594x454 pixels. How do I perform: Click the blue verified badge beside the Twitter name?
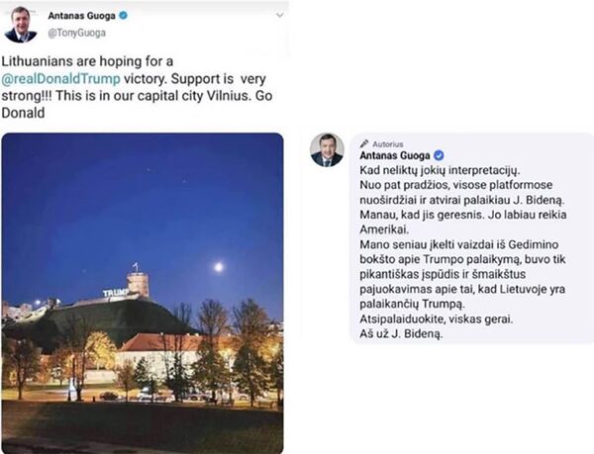(x=123, y=16)
